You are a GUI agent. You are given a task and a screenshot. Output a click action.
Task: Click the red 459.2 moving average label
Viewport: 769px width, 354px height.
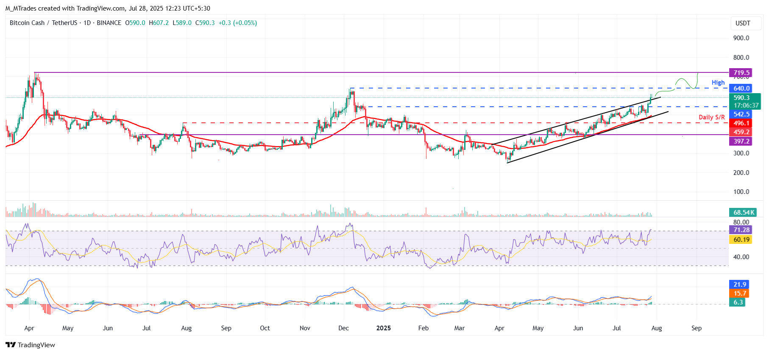[x=741, y=132]
